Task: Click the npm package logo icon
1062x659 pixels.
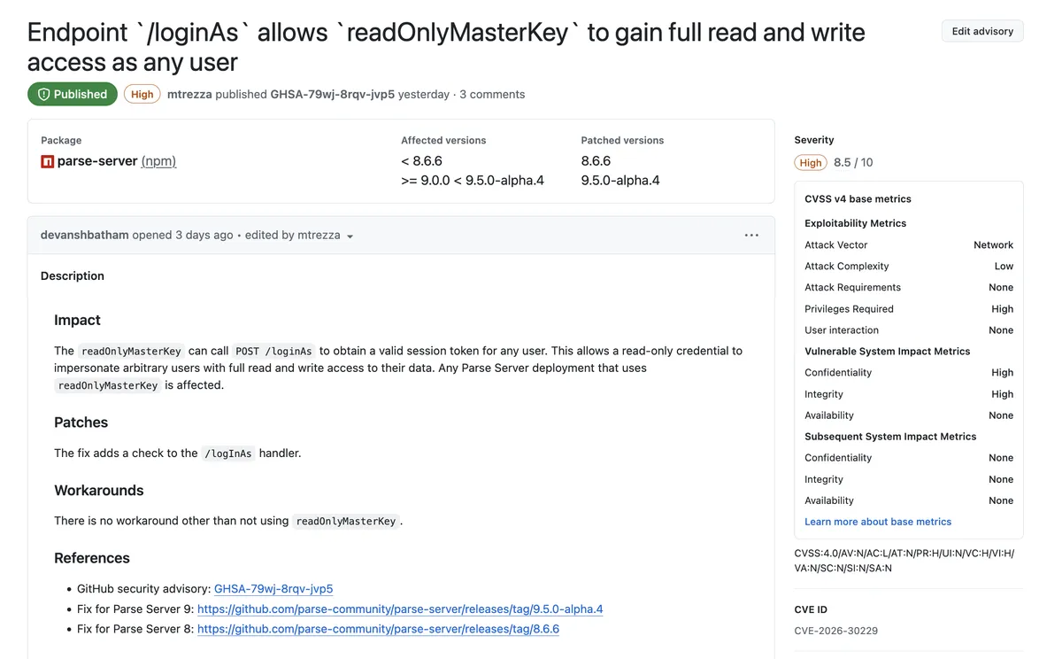Action: 48,161
